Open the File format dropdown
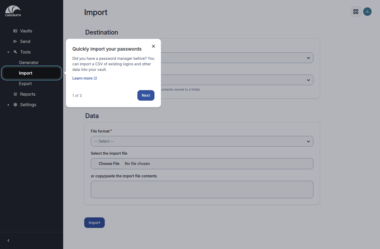The height and width of the screenshot is (249, 380). tap(202, 141)
